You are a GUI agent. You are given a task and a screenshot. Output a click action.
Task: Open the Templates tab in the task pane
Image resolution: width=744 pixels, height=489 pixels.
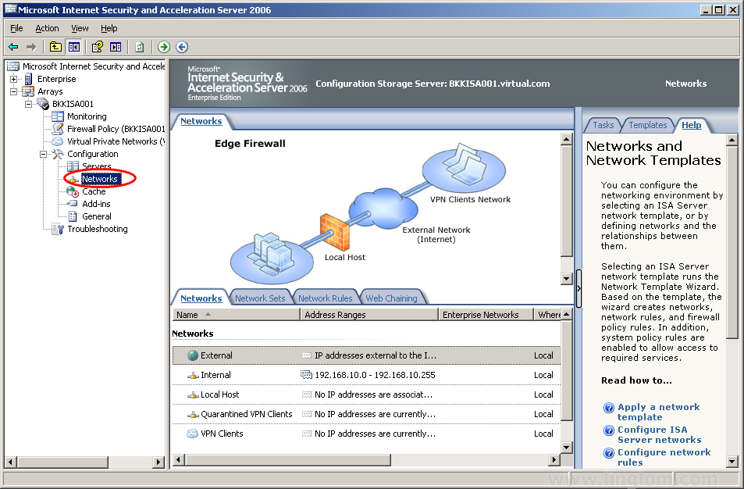pyautogui.click(x=648, y=125)
